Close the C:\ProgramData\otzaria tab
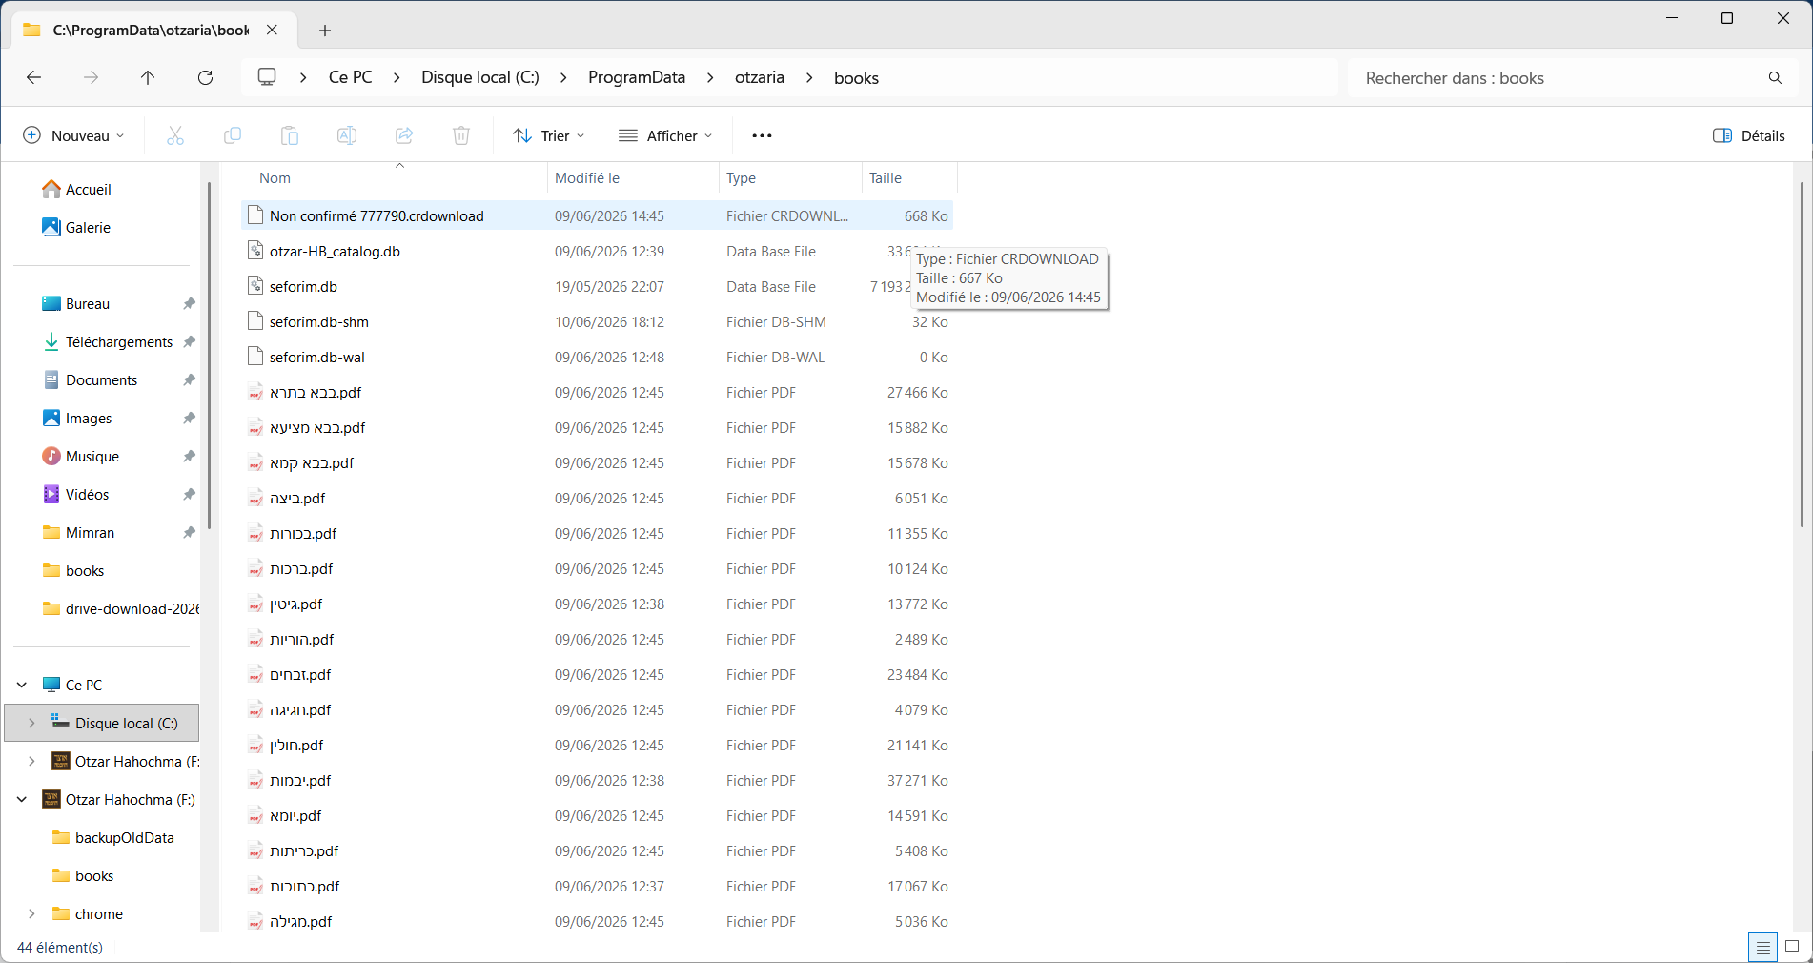This screenshot has width=1813, height=963. 273,30
